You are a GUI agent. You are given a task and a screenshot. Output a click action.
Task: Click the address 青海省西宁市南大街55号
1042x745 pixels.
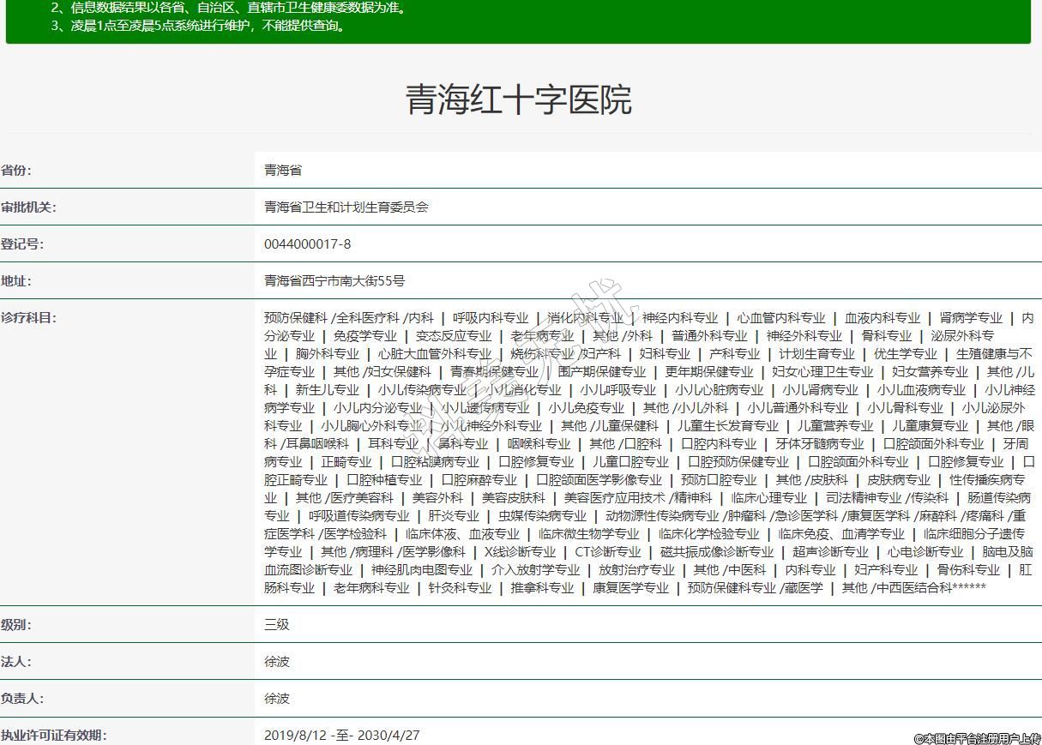point(334,280)
